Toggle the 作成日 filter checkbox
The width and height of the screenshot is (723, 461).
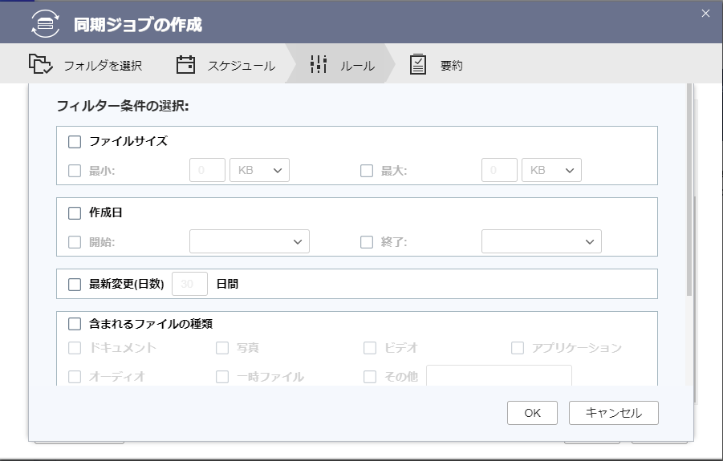pyautogui.click(x=75, y=213)
